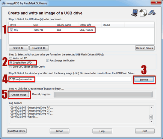Click the log output scrollbar thumb

[151, 117]
